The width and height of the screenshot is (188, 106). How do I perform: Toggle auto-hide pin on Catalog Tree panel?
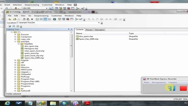69,29
